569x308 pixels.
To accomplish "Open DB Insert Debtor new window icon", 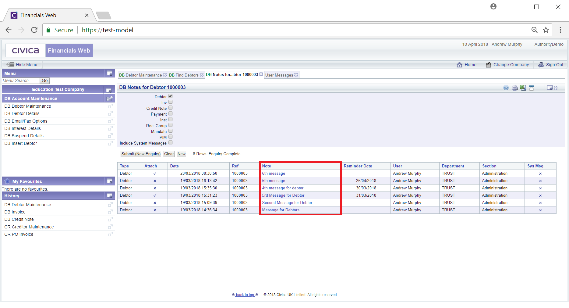I will point(110,143).
